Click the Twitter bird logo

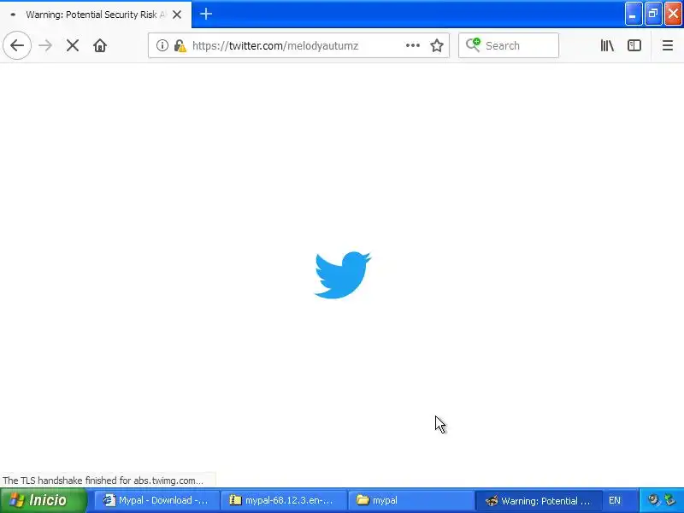click(343, 274)
